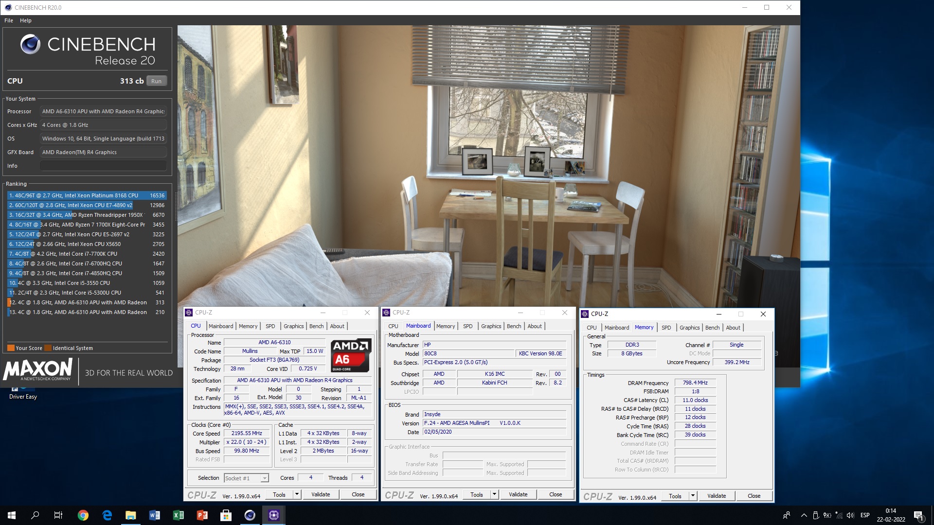The width and height of the screenshot is (934, 525).
Task: Select the Core i7-7700K ranking row
Action: coord(87,254)
